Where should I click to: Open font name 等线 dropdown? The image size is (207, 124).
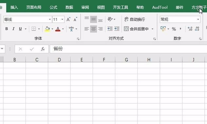(50, 20)
